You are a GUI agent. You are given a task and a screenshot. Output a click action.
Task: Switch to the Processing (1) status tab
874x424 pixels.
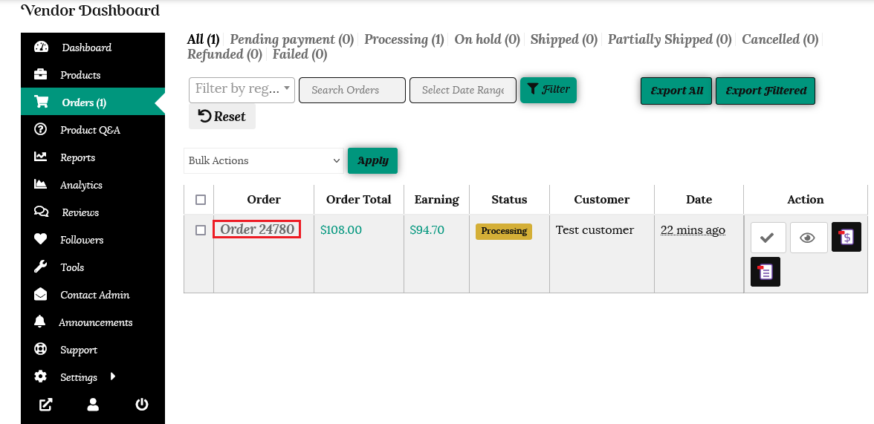click(x=404, y=39)
